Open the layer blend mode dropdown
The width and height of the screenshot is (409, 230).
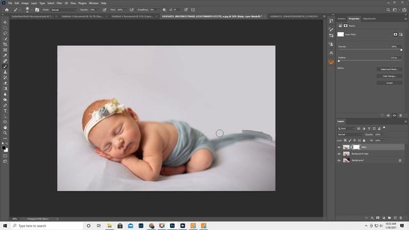coord(350,135)
